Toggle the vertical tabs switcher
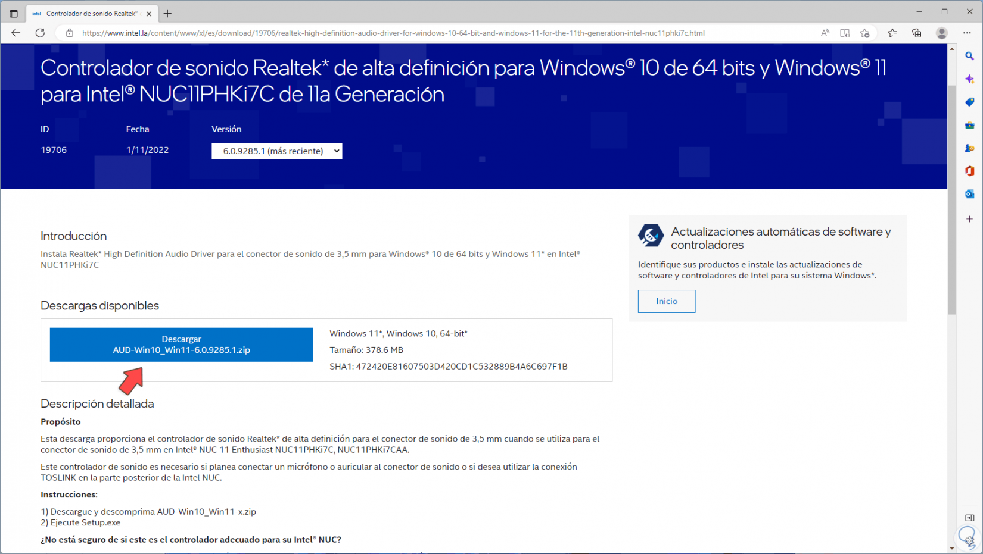The image size is (983, 554). pyautogui.click(x=13, y=13)
